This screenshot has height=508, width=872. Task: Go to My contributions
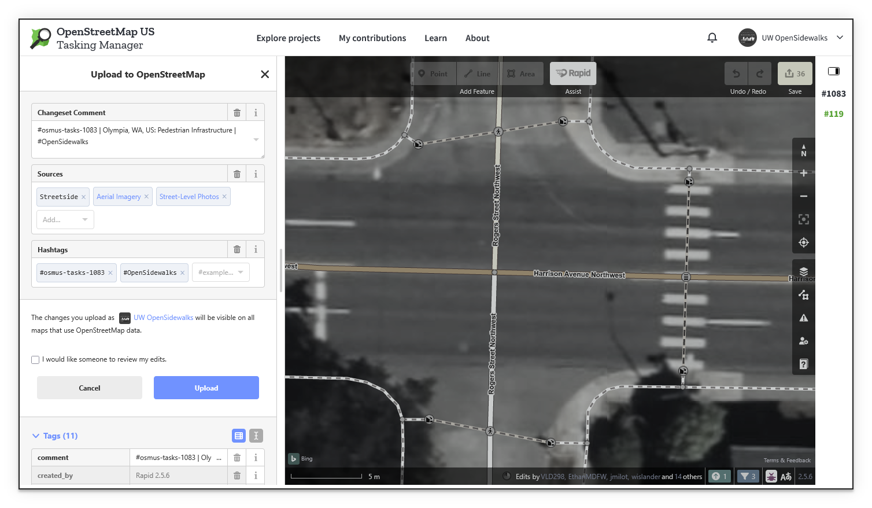tap(372, 38)
